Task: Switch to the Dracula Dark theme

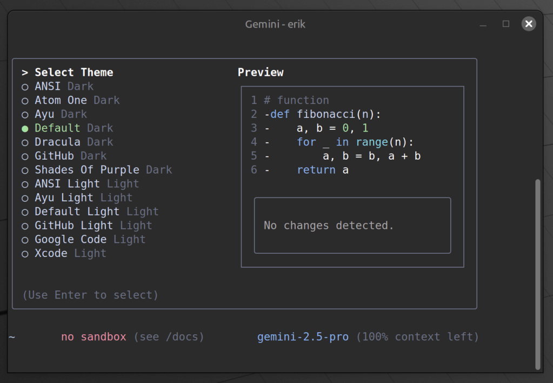Action: [x=25, y=142]
